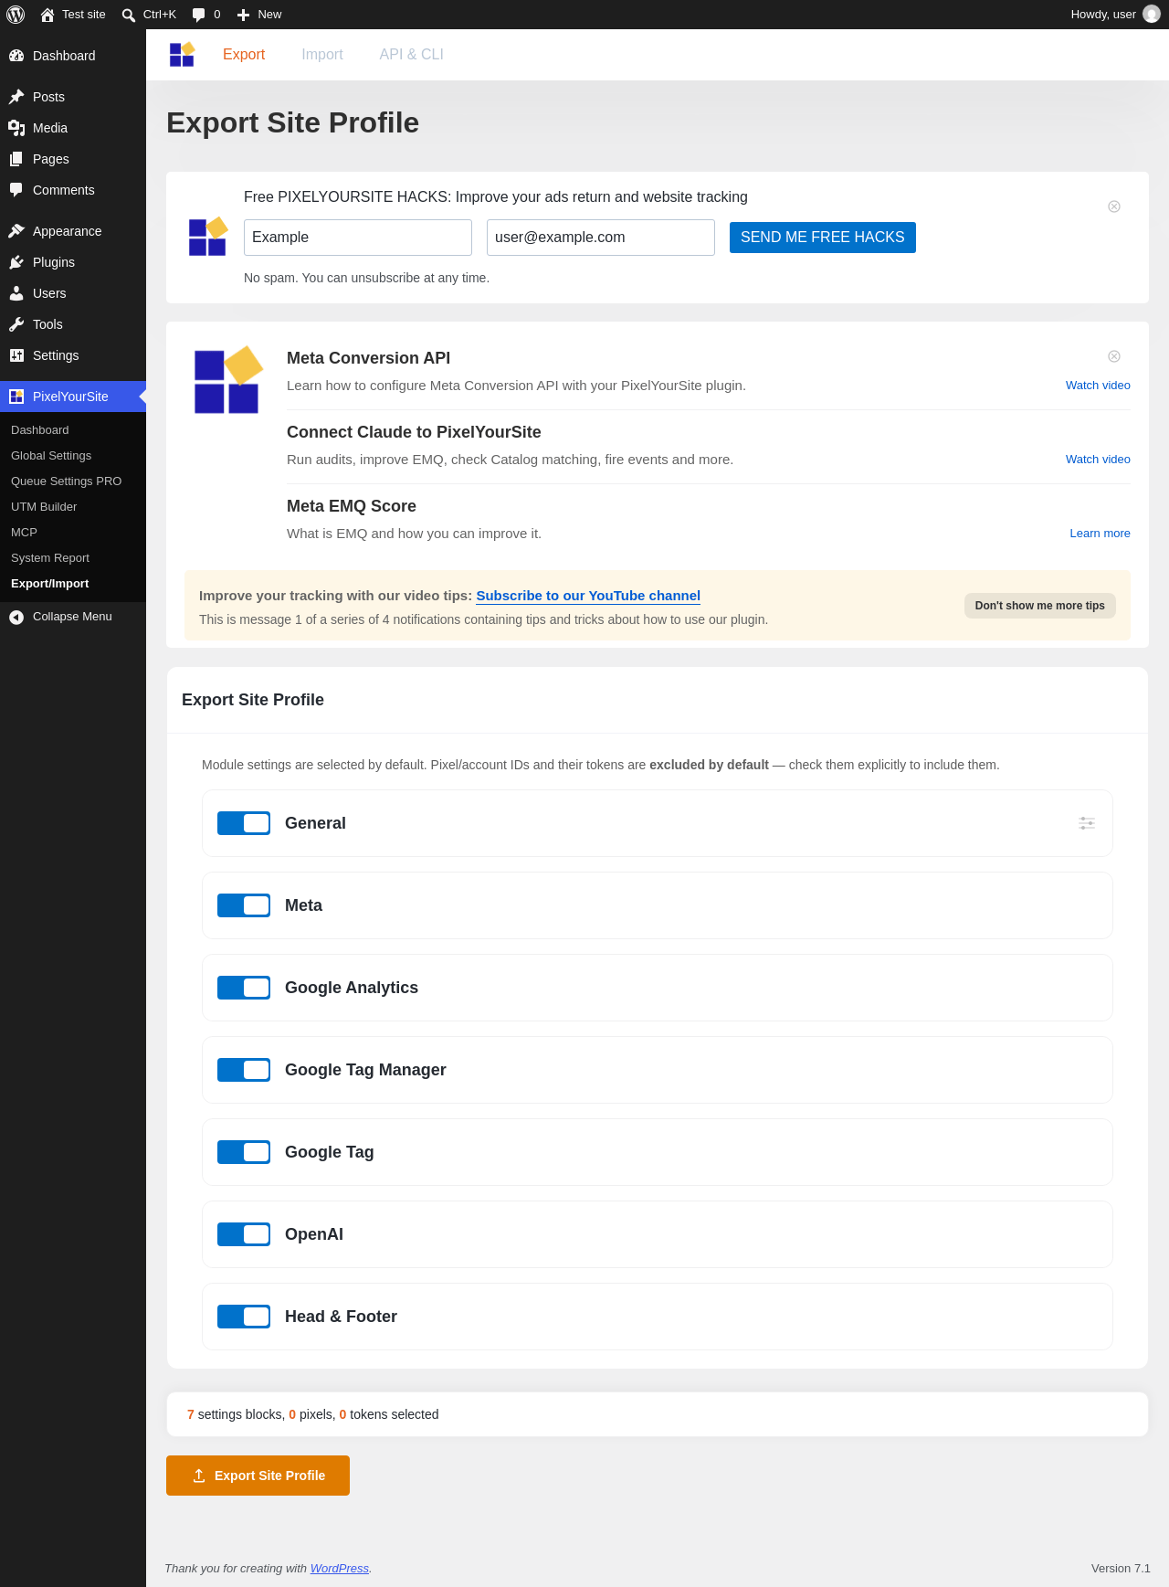Image resolution: width=1169 pixels, height=1587 pixels.
Task: Select System Report in PixelYourSite submenu
Action: click(x=50, y=558)
